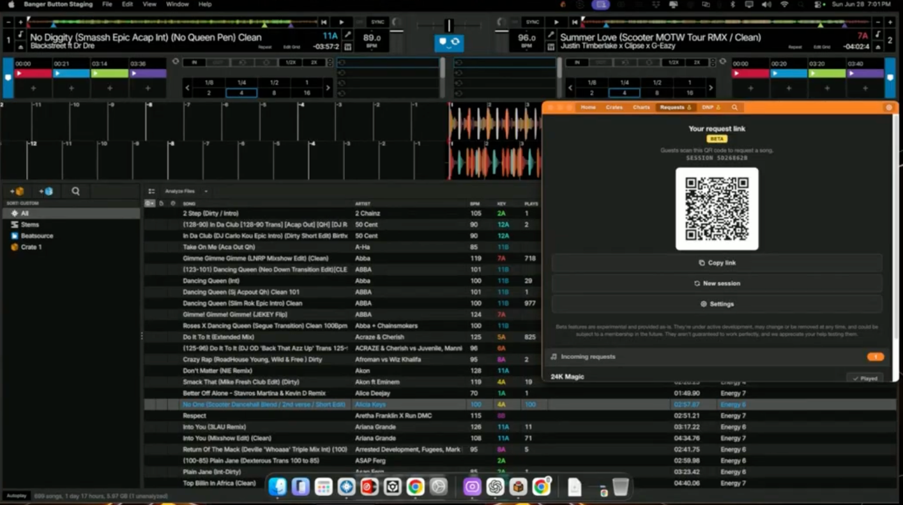The image size is (903, 505).
Task: Open ChatGPT from the Dock
Action: tap(495, 487)
